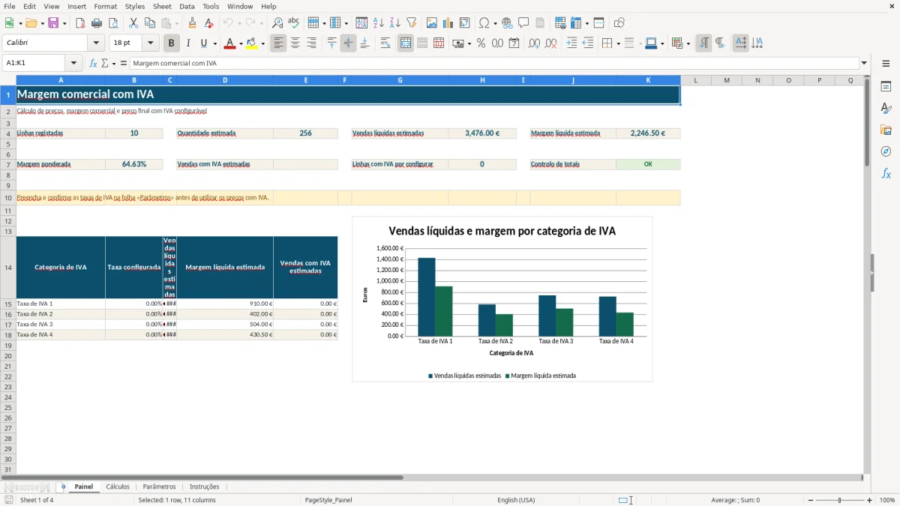Open font color dropdown arrow
This screenshot has width=900, height=506.
point(240,43)
